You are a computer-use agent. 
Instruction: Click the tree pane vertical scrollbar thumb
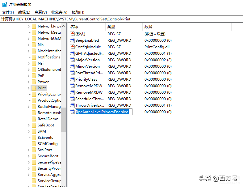63,119
